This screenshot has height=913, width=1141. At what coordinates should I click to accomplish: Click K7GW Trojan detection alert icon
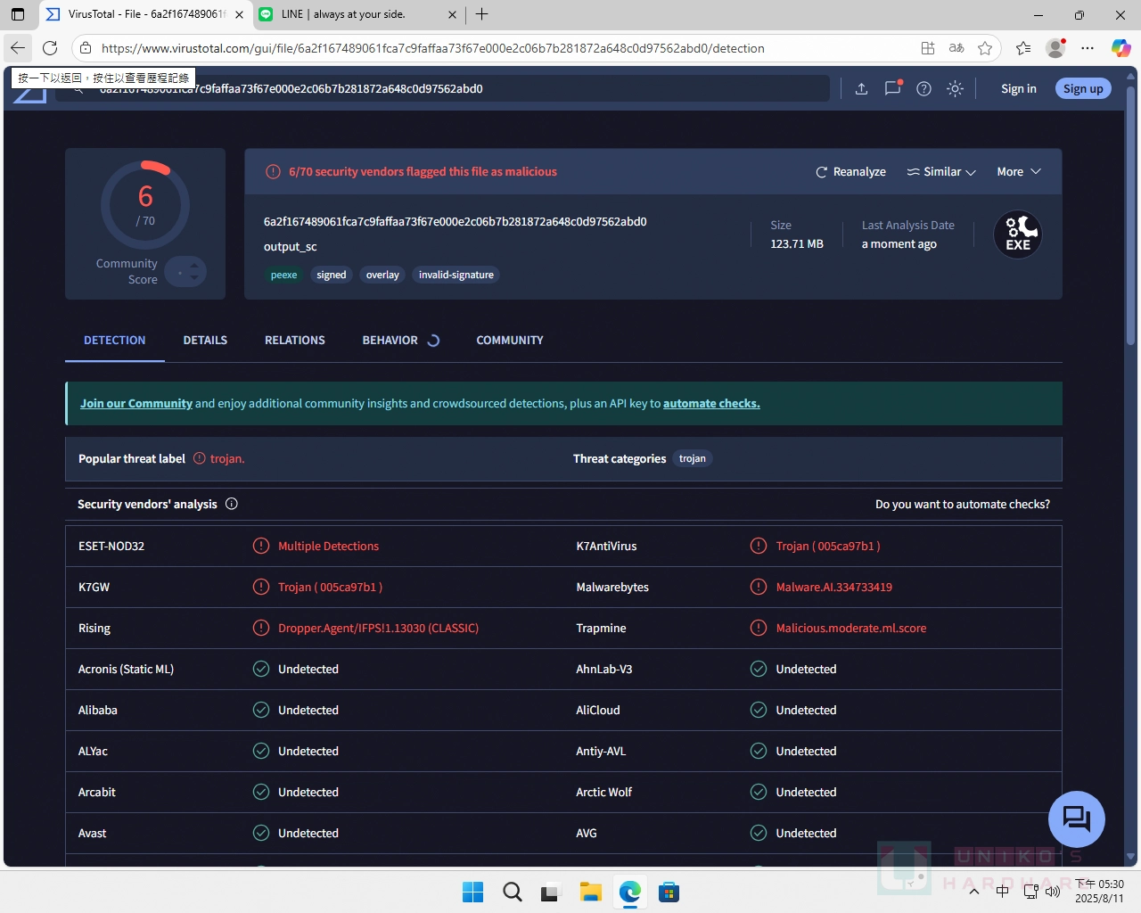261,587
